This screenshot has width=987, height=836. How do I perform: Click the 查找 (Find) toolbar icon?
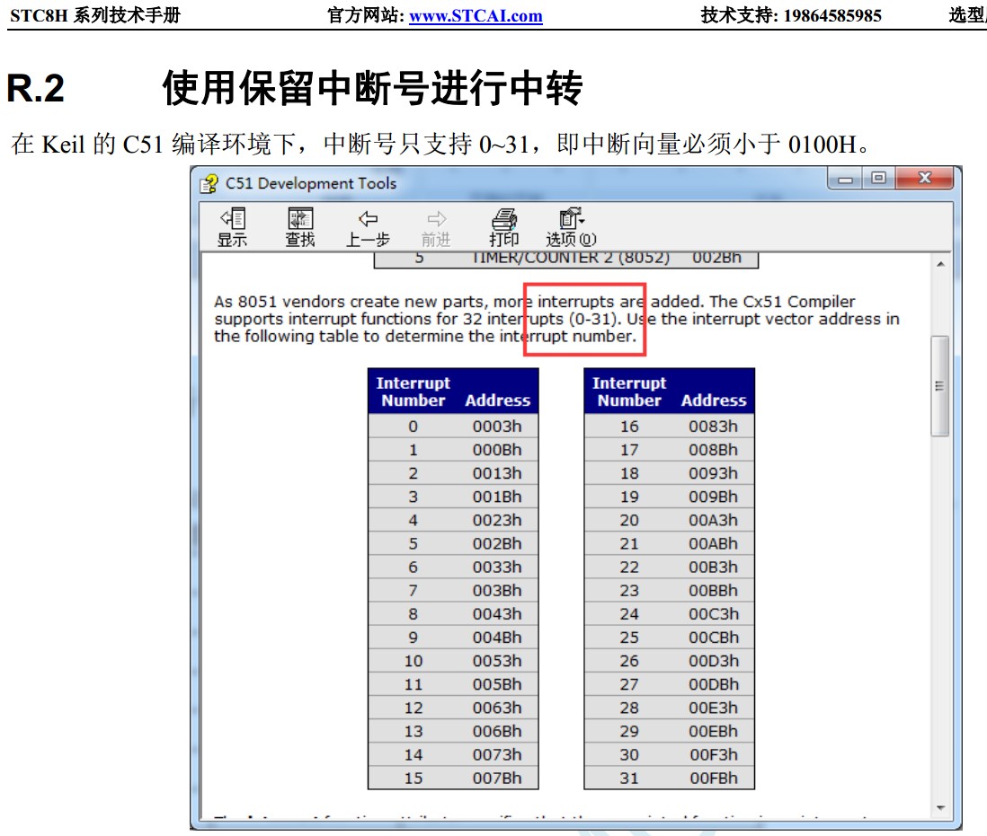coord(300,227)
